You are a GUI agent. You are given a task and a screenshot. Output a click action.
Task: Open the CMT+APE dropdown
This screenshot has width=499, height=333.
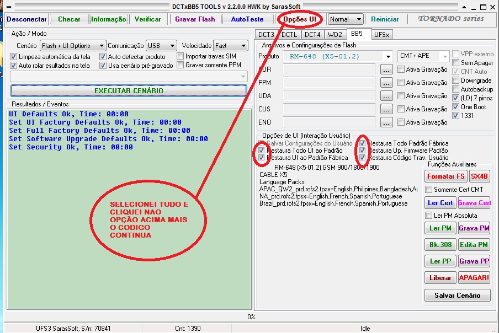pos(423,56)
